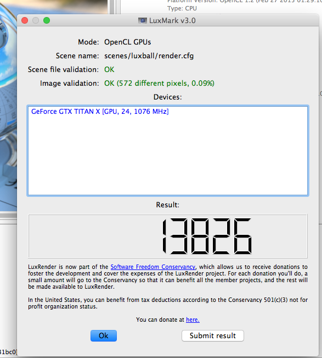Click the 13826 result score display
The width and height of the screenshot is (322, 358).
click(168, 236)
